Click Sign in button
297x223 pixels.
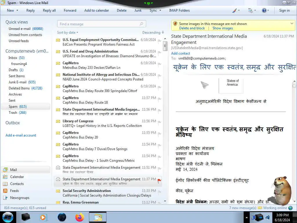[x=284, y=10]
